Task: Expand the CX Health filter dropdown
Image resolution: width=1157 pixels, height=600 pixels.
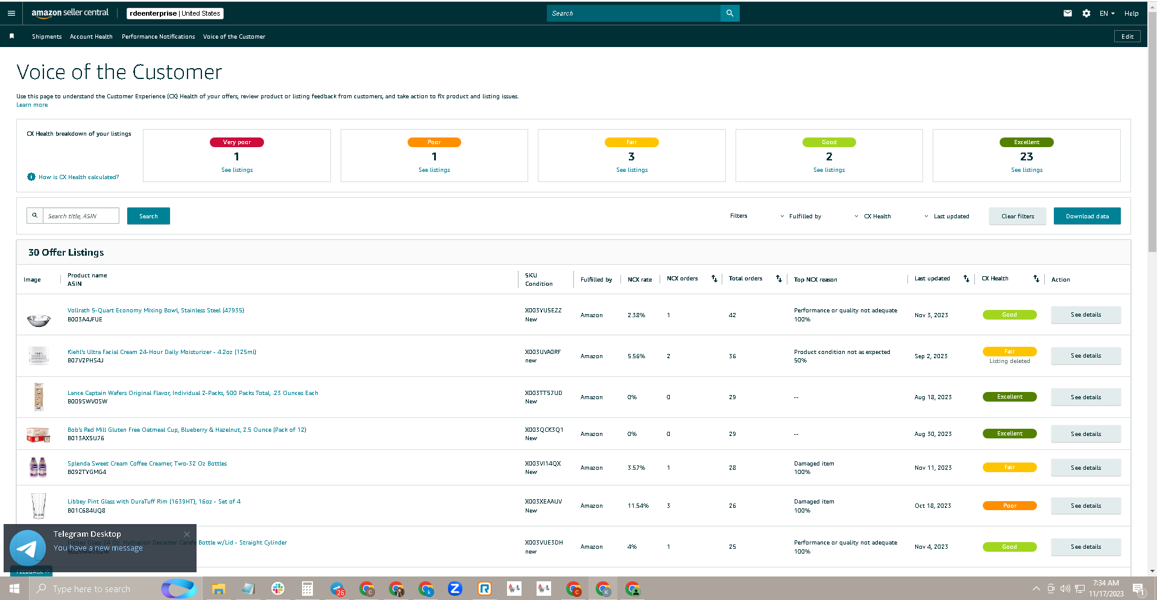Action: 872,216
